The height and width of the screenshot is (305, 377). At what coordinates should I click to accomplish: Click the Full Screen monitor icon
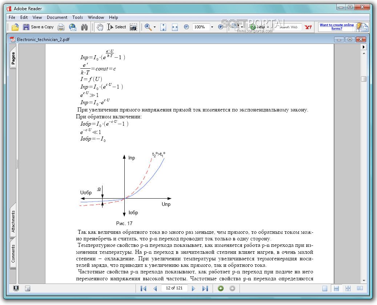(x=16, y=288)
